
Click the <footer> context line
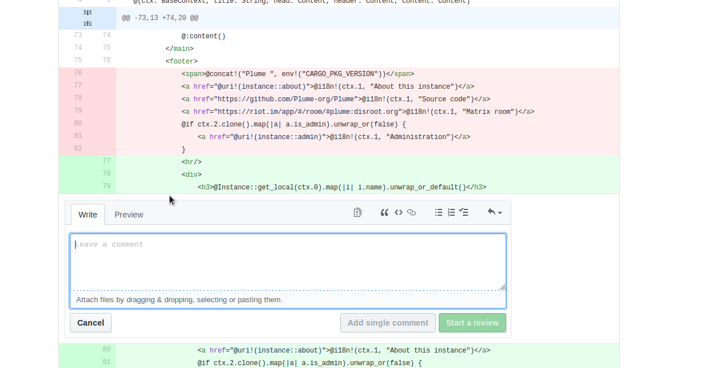(x=368, y=61)
